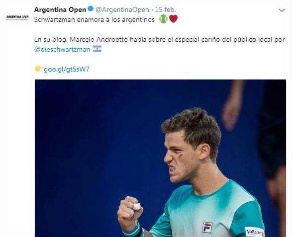Click the sentence mentioning Marcelo Androetto
This screenshot has width=292, height=237.
click(160, 40)
